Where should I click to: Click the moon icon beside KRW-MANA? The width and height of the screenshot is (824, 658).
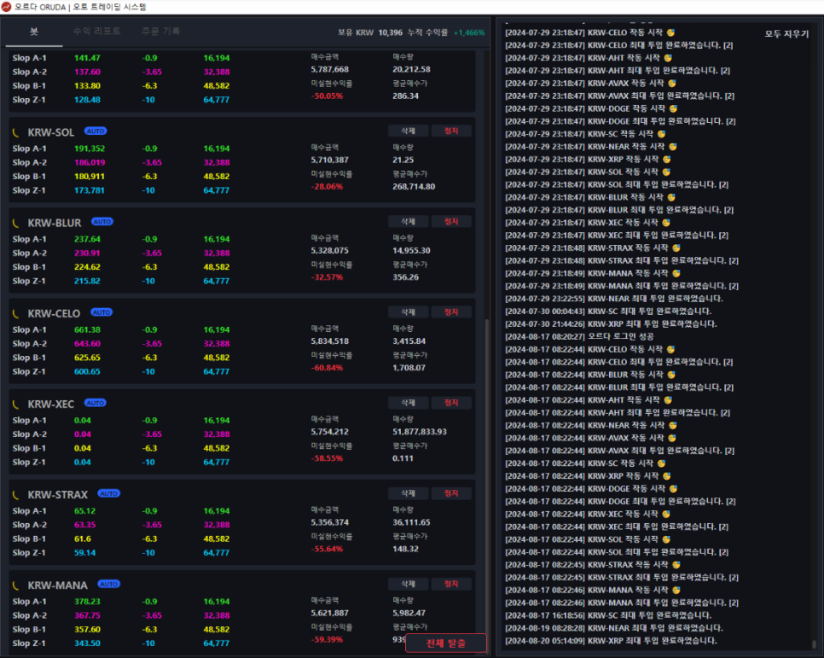pos(15,585)
